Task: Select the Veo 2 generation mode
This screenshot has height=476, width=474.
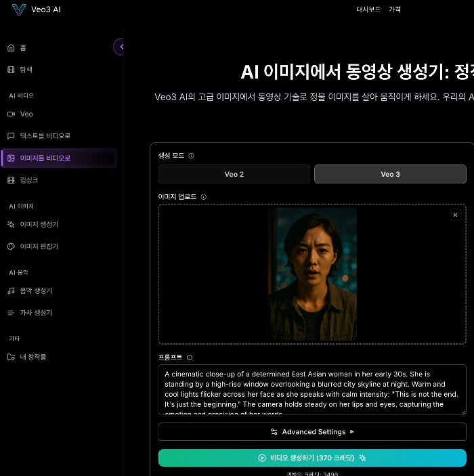Action: (234, 174)
